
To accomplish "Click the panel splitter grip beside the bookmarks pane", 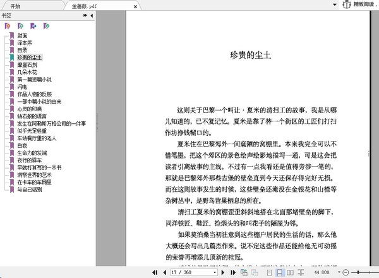I will [x=97, y=122].
